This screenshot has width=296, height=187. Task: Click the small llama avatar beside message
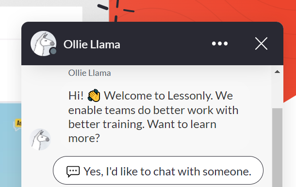click(x=40, y=139)
